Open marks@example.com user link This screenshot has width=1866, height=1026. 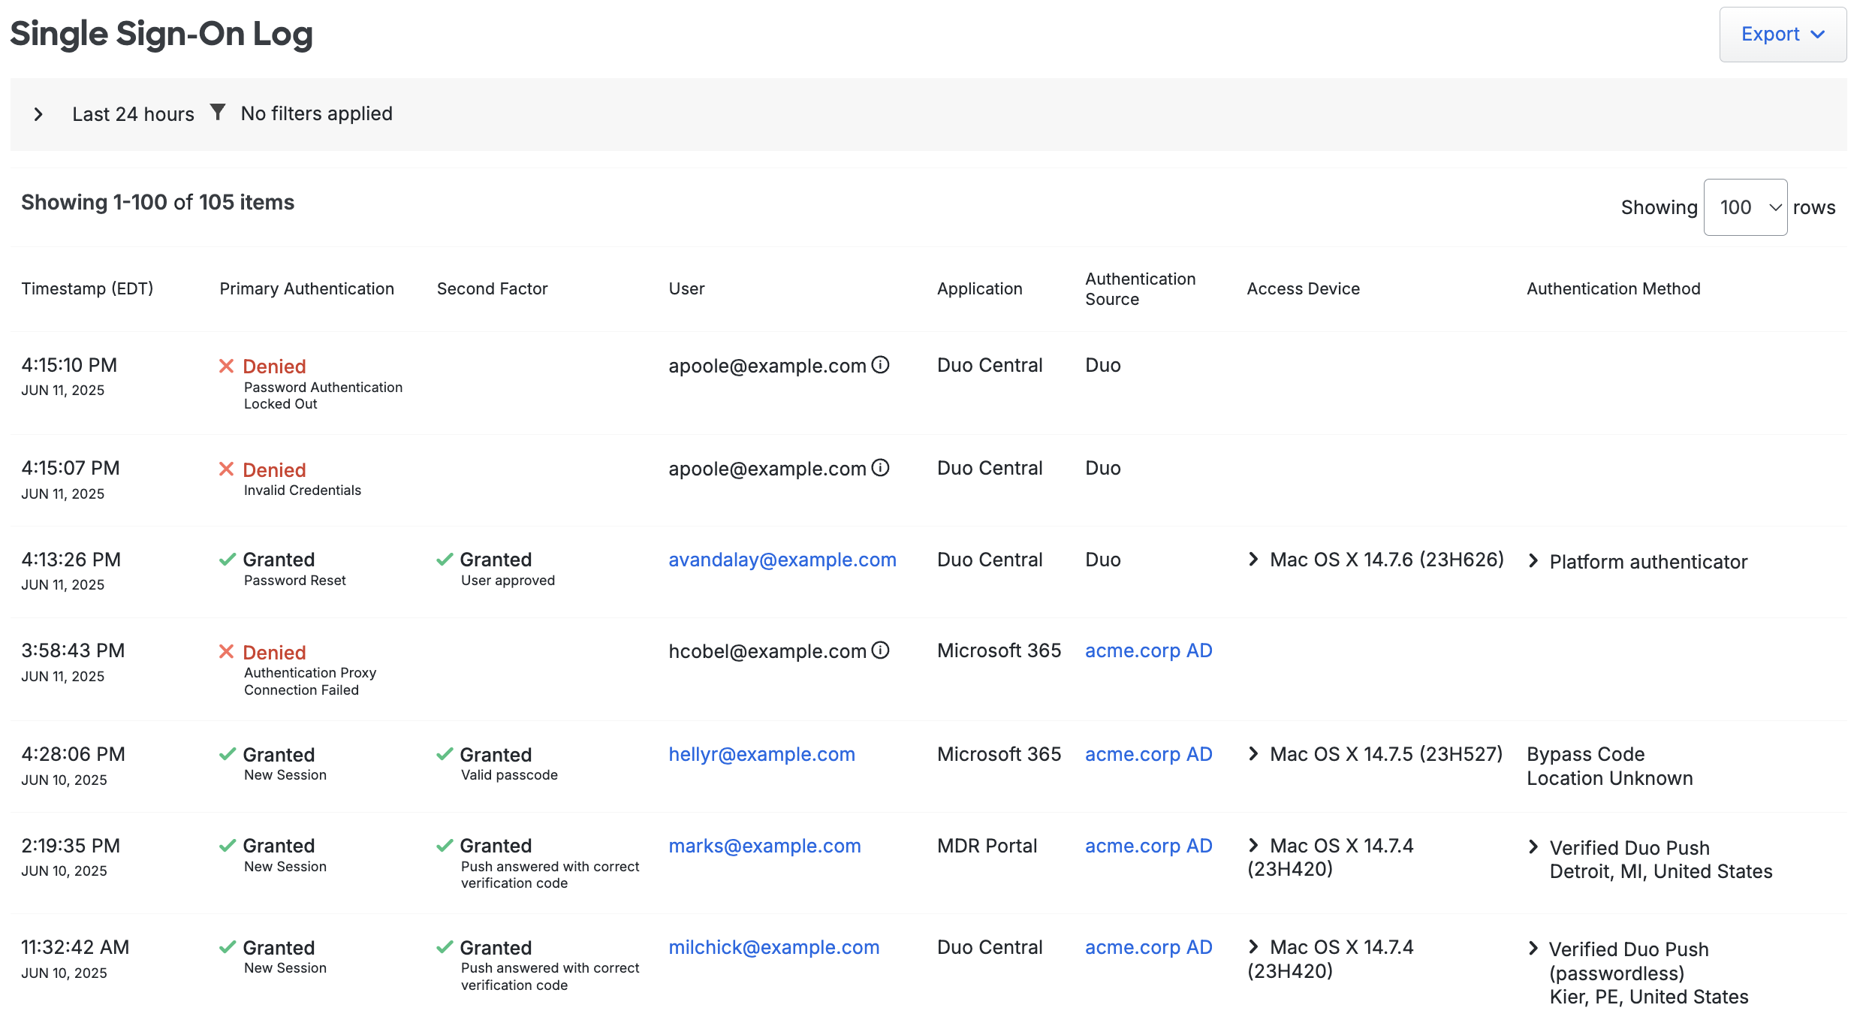click(764, 846)
